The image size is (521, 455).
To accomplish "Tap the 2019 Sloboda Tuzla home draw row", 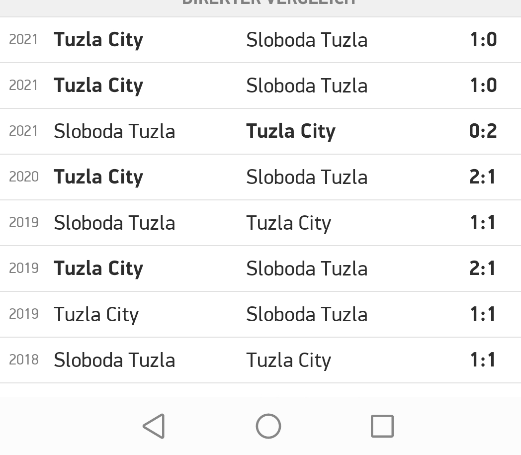I will click(260, 223).
